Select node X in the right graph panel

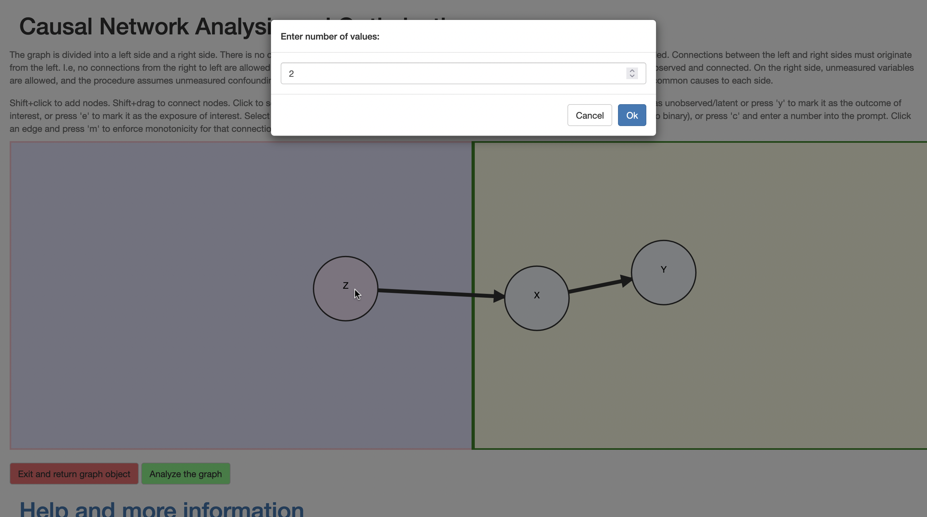537,298
